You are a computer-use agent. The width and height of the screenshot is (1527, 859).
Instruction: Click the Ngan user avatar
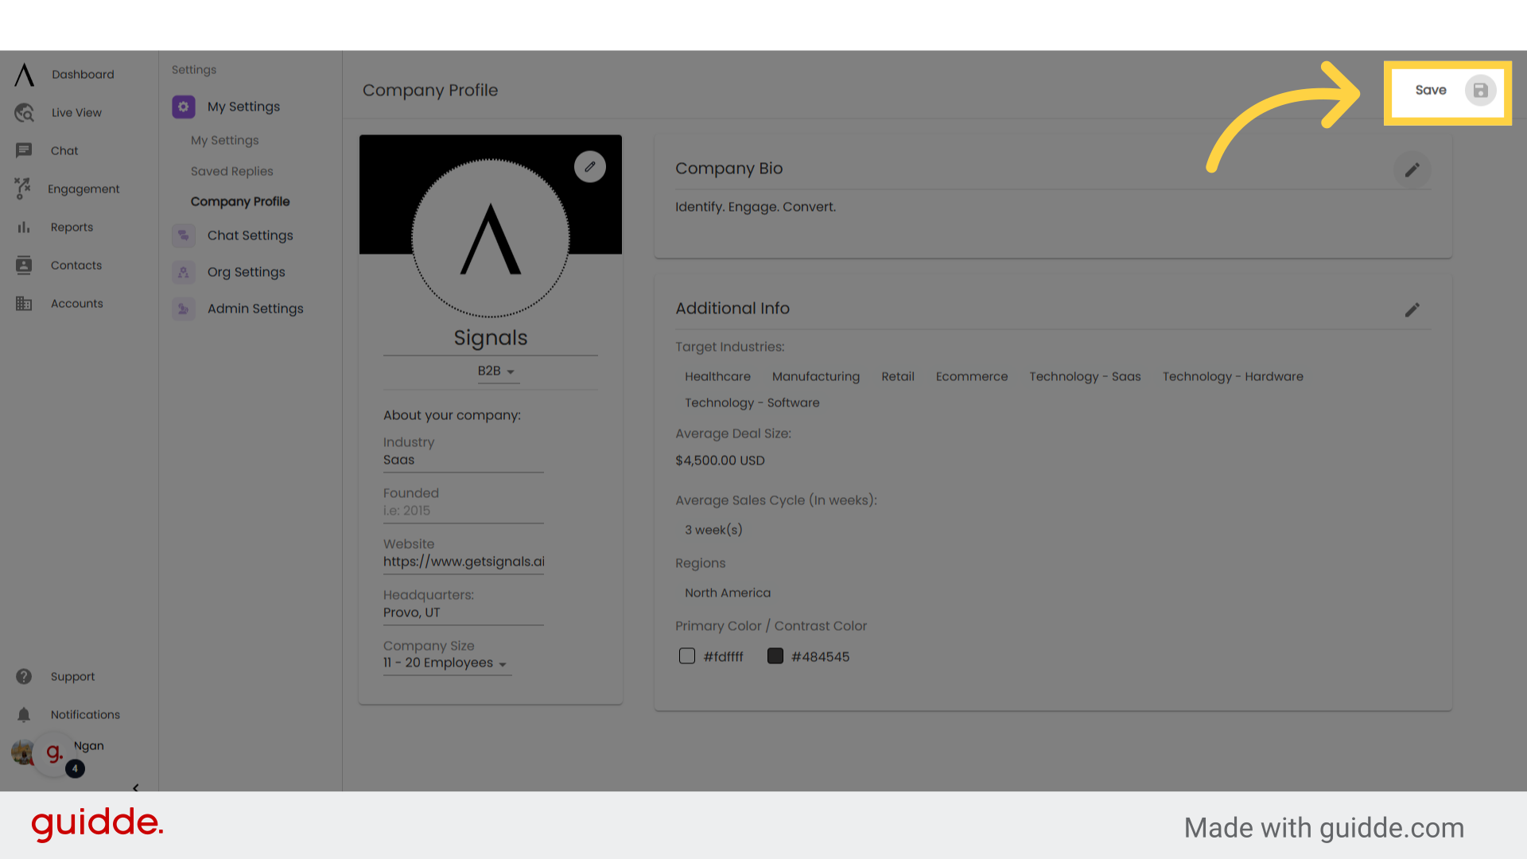pyautogui.click(x=22, y=752)
